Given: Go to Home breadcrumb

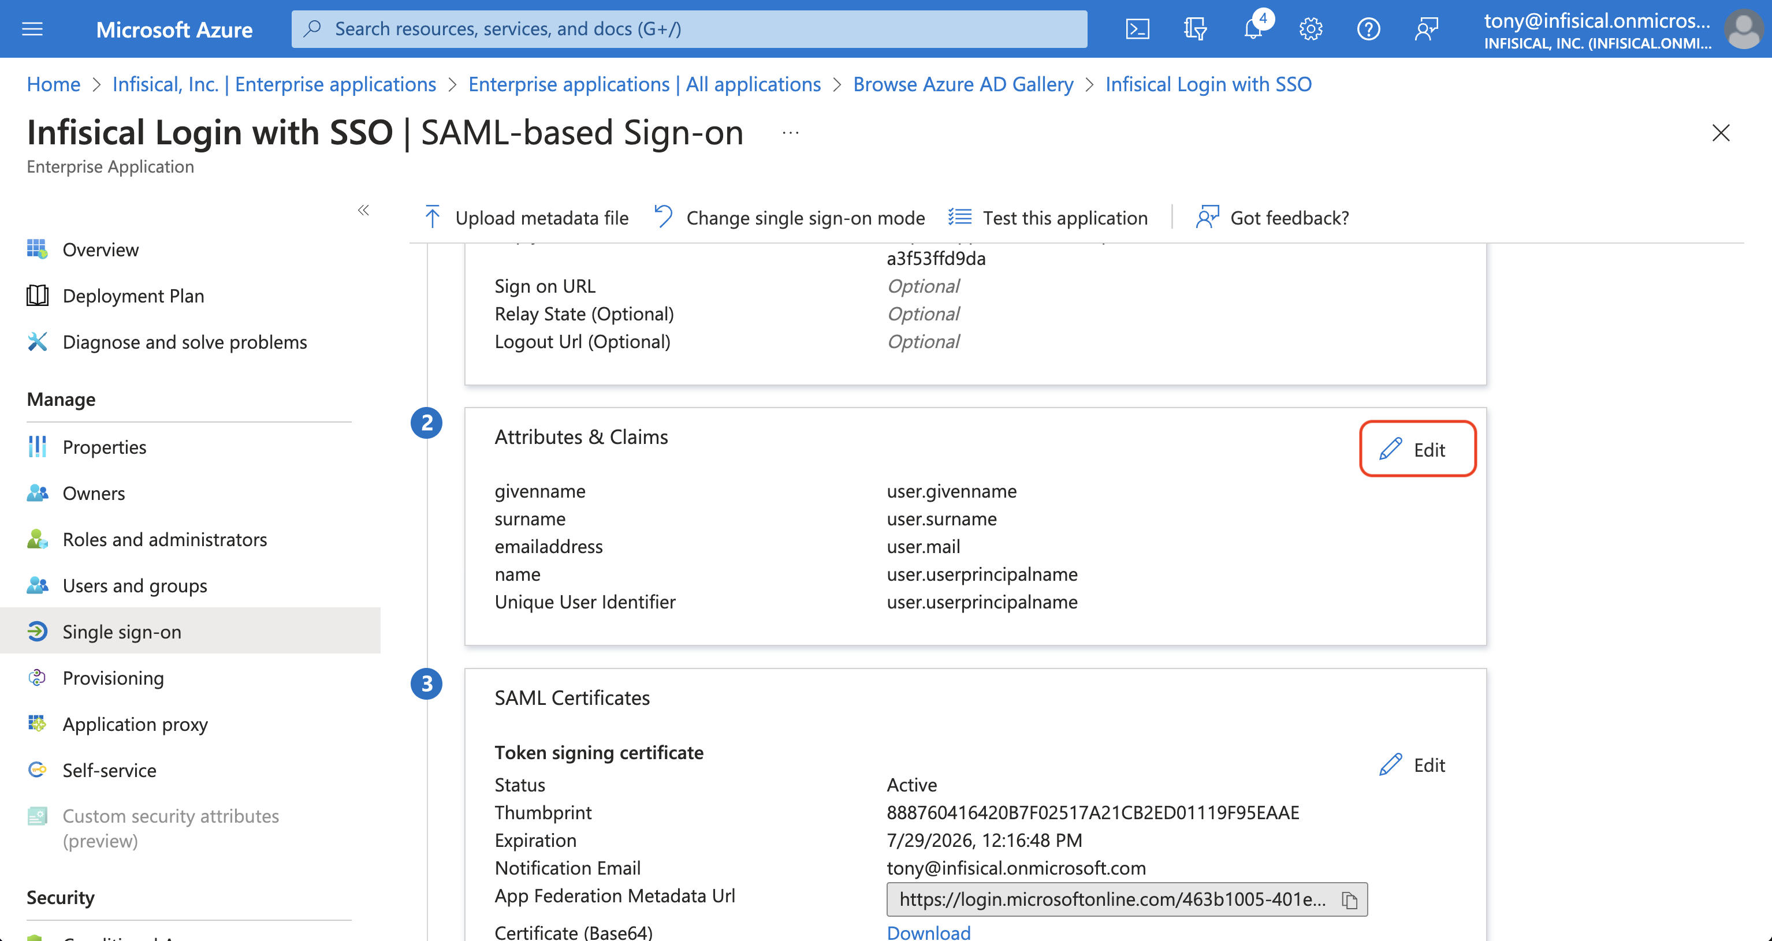Looking at the screenshot, I should coord(54,84).
